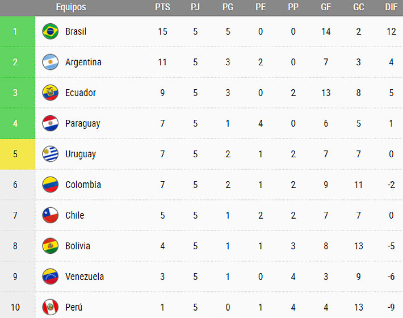The width and height of the screenshot is (403, 318).
Task: Click the Ecuador flag icon
Action: 51,93
